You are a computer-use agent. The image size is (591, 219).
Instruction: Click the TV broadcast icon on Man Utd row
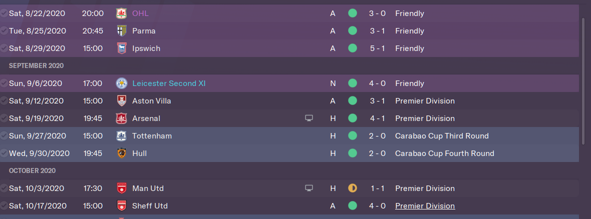[x=309, y=188]
